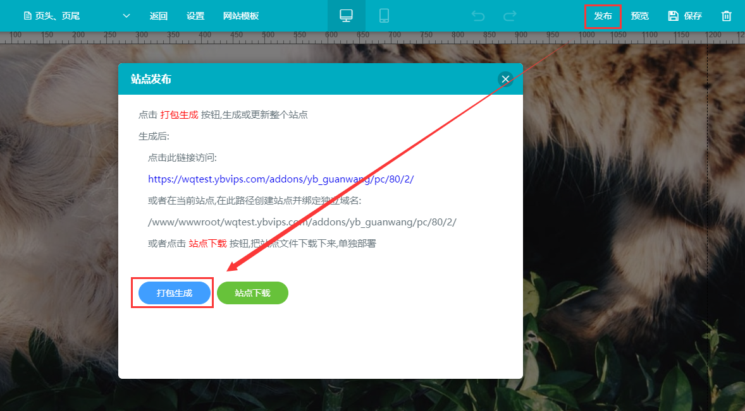Switch to desktop preview mode icon
Viewport: 745px width, 411px height.
tap(346, 16)
